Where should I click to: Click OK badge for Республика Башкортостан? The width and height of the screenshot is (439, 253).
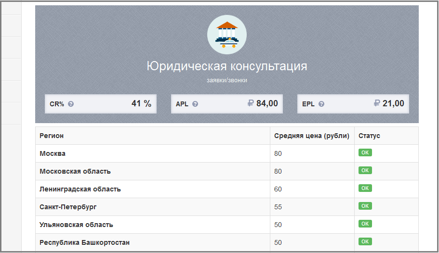click(x=365, y=241)
